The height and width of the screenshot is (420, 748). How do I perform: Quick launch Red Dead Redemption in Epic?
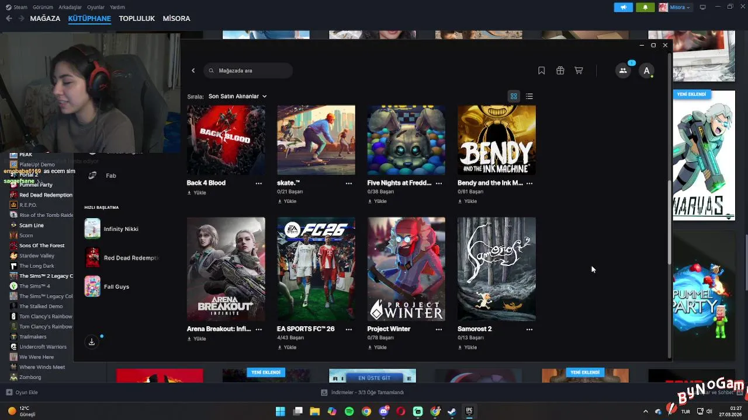(122, 258)
